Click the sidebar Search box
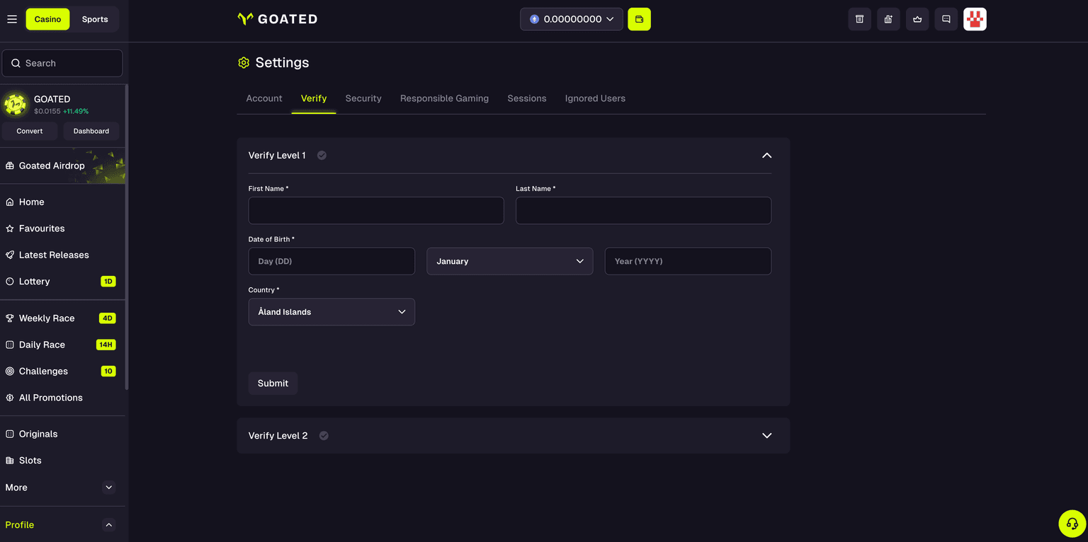1088x542 pixels. click(x=62, y=63)
